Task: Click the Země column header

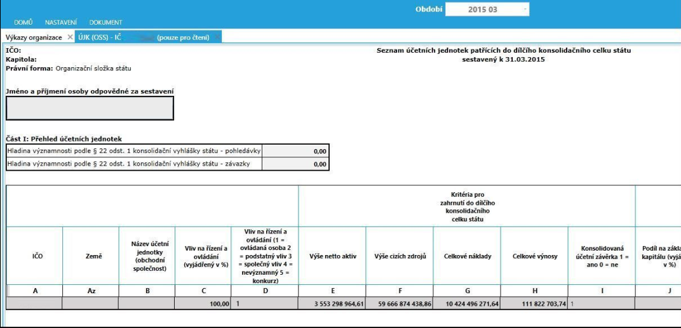Action: tap(90, 256)
